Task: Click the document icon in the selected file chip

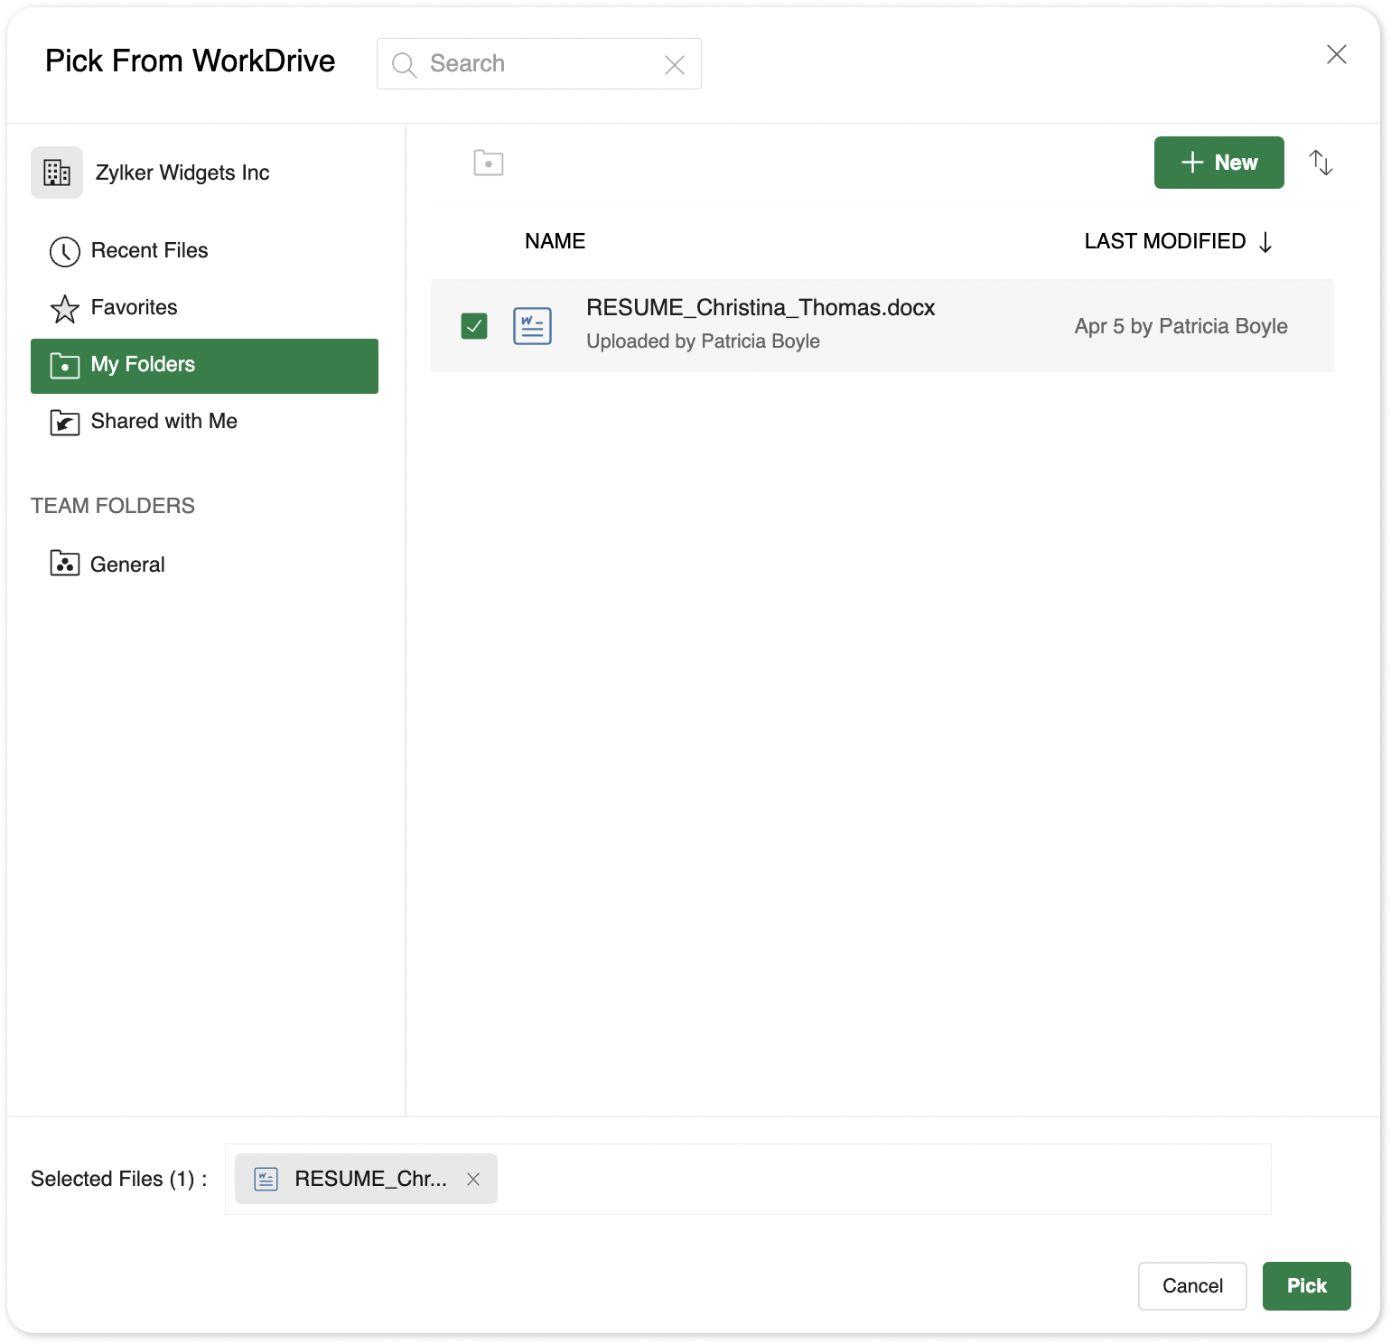Action: (x=266, y=1179)
